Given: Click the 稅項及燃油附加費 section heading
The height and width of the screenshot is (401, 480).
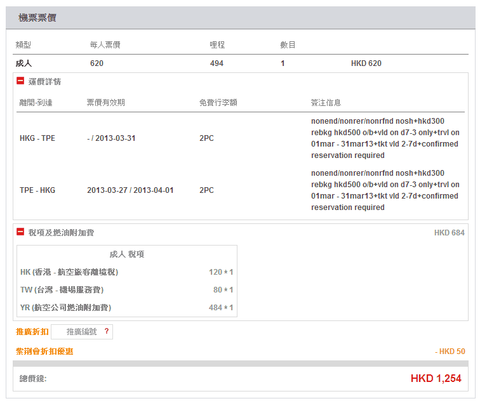Looking at the screenshot, I should click(x=61, y=233).
